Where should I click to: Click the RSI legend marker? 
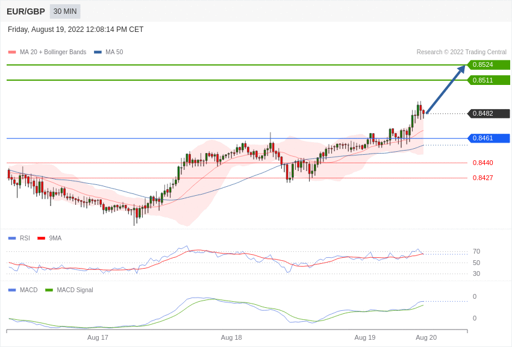coord(12,239)
